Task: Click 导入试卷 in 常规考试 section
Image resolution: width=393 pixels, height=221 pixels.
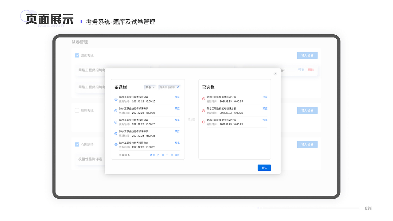Action: pos(307,56)
